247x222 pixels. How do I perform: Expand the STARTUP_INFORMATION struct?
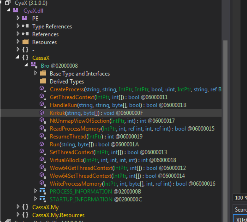(x=35, y=199)
